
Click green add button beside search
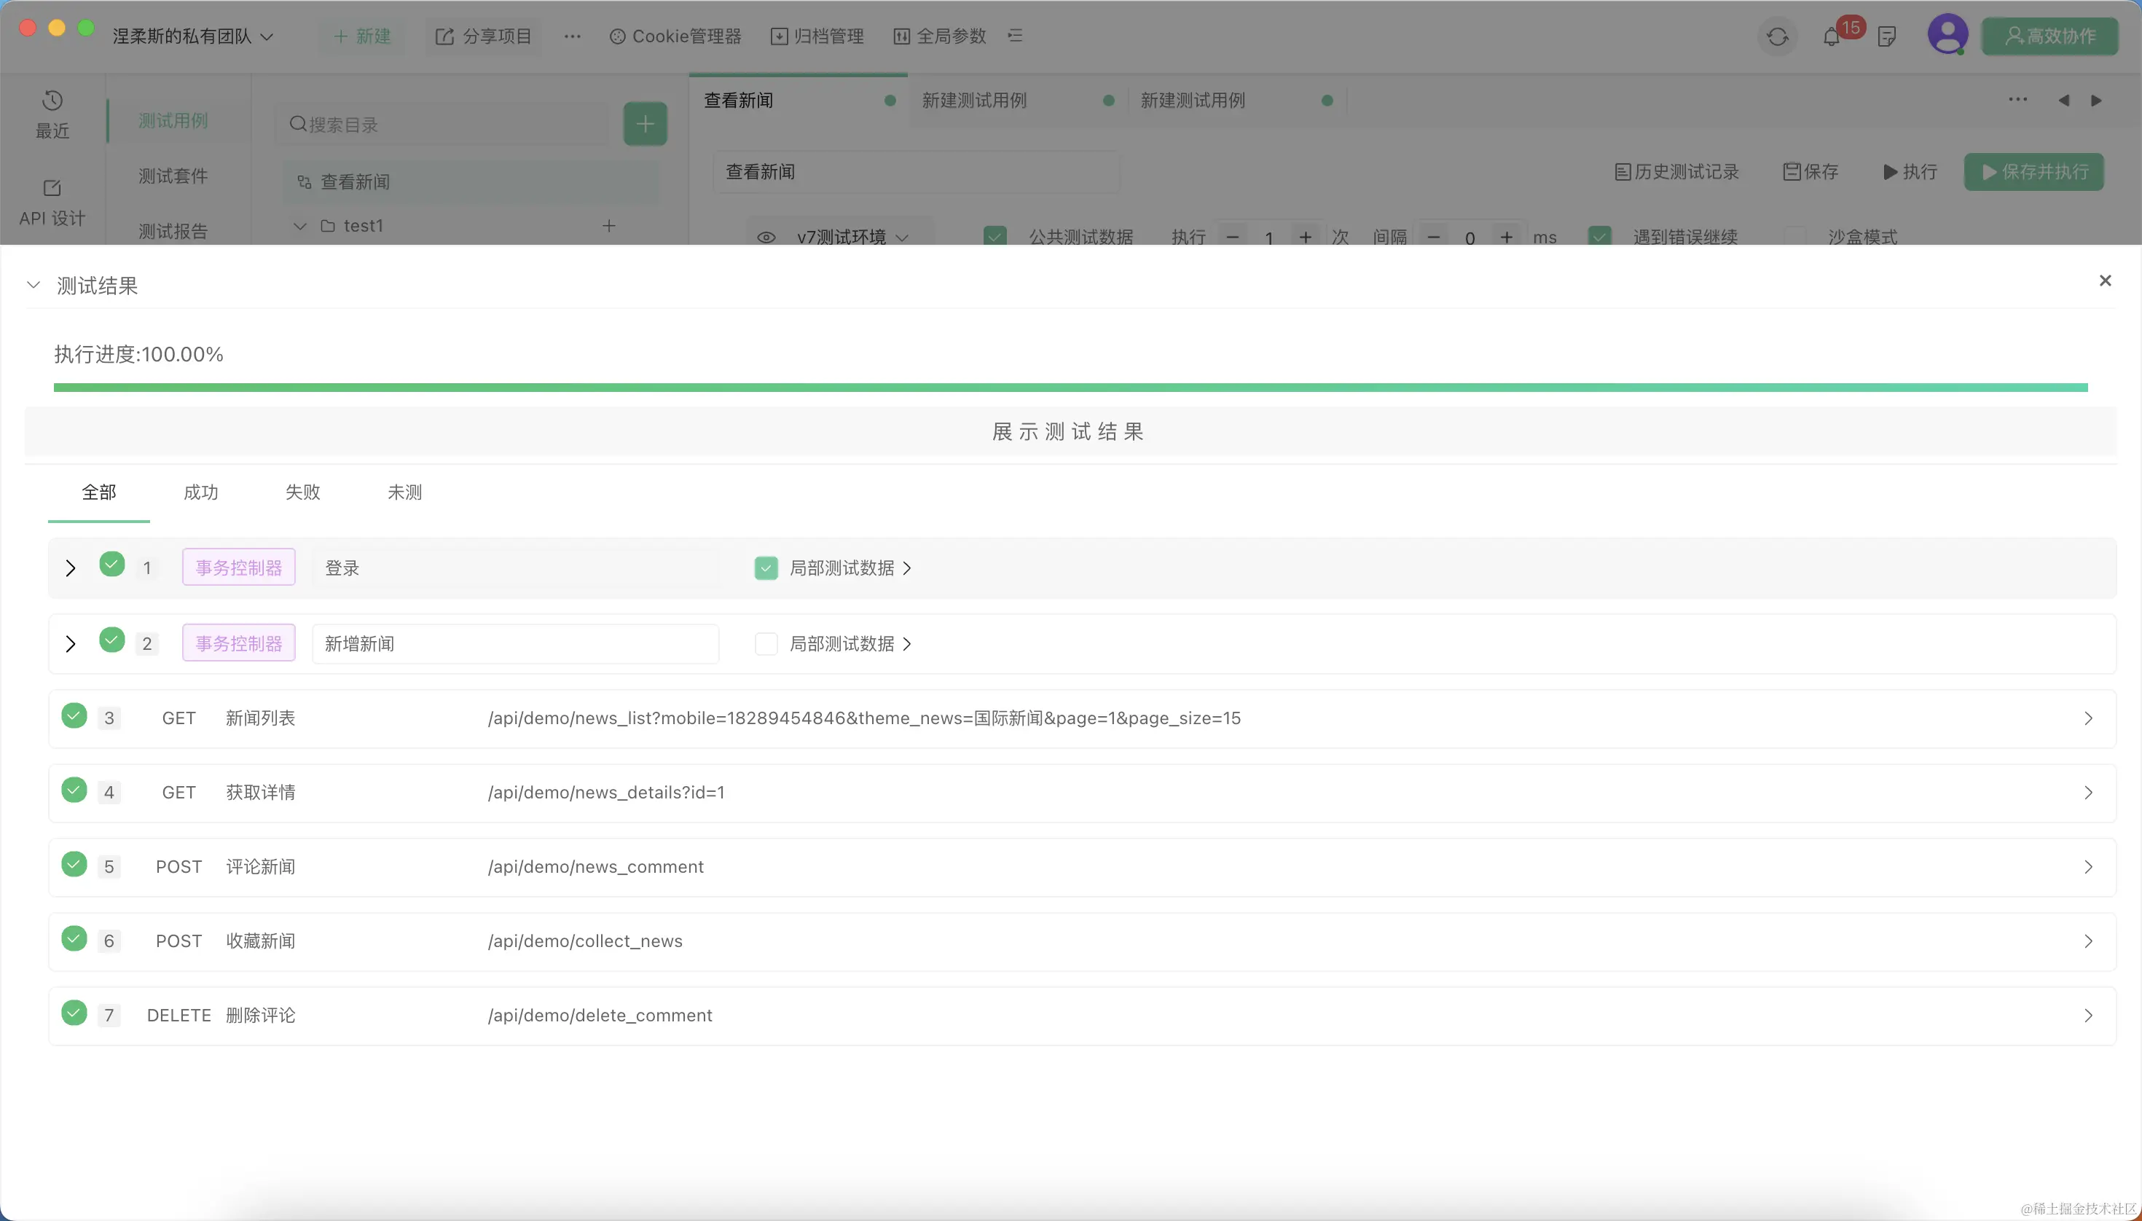point(645,124)
